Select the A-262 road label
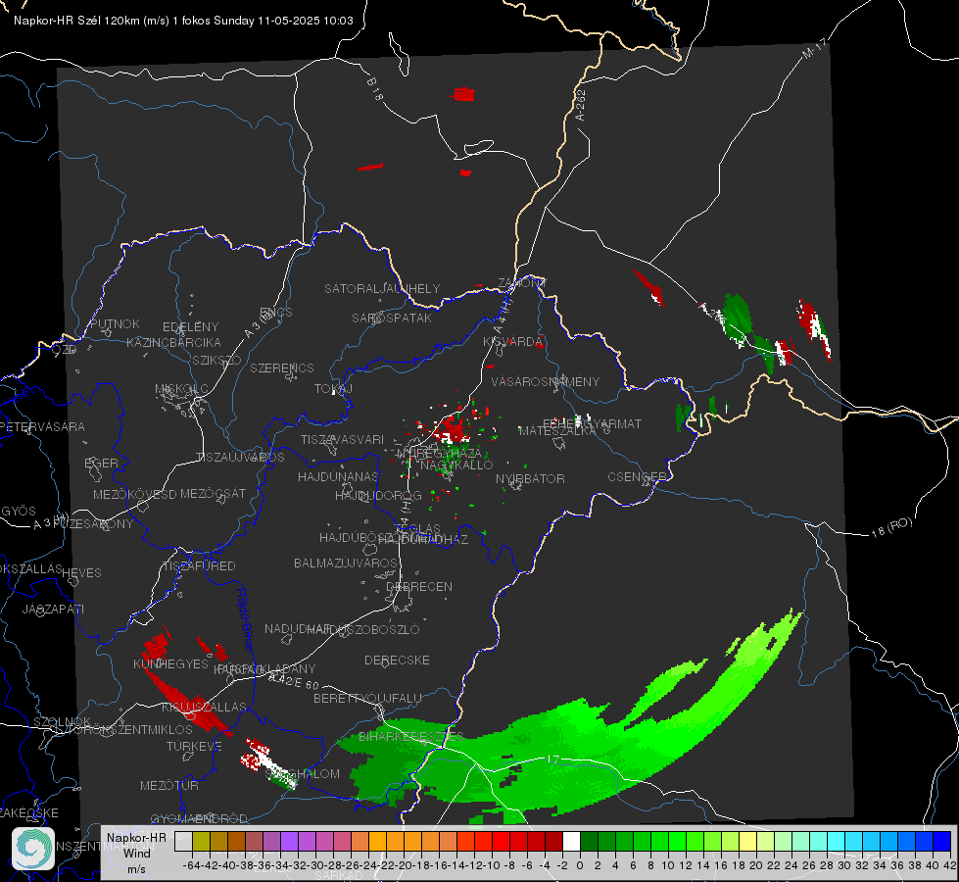 coord(581,105)
